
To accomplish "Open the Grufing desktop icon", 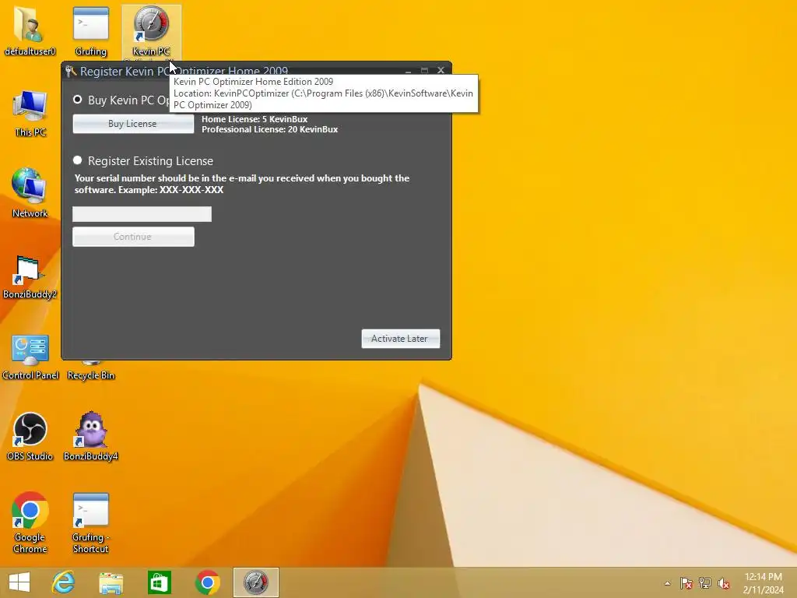I will coord(90,30).
